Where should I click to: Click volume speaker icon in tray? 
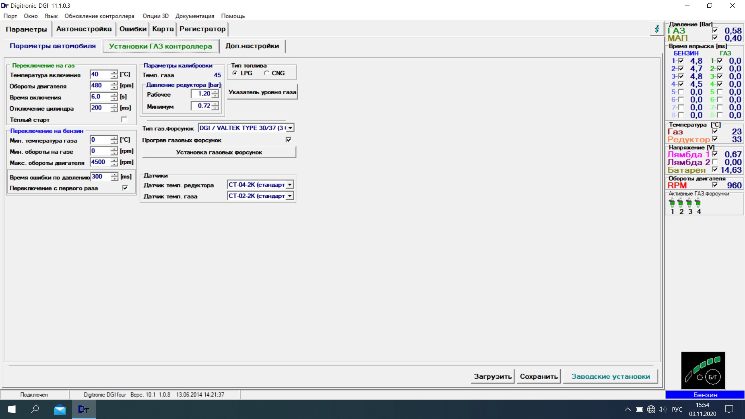click(662, 409)
